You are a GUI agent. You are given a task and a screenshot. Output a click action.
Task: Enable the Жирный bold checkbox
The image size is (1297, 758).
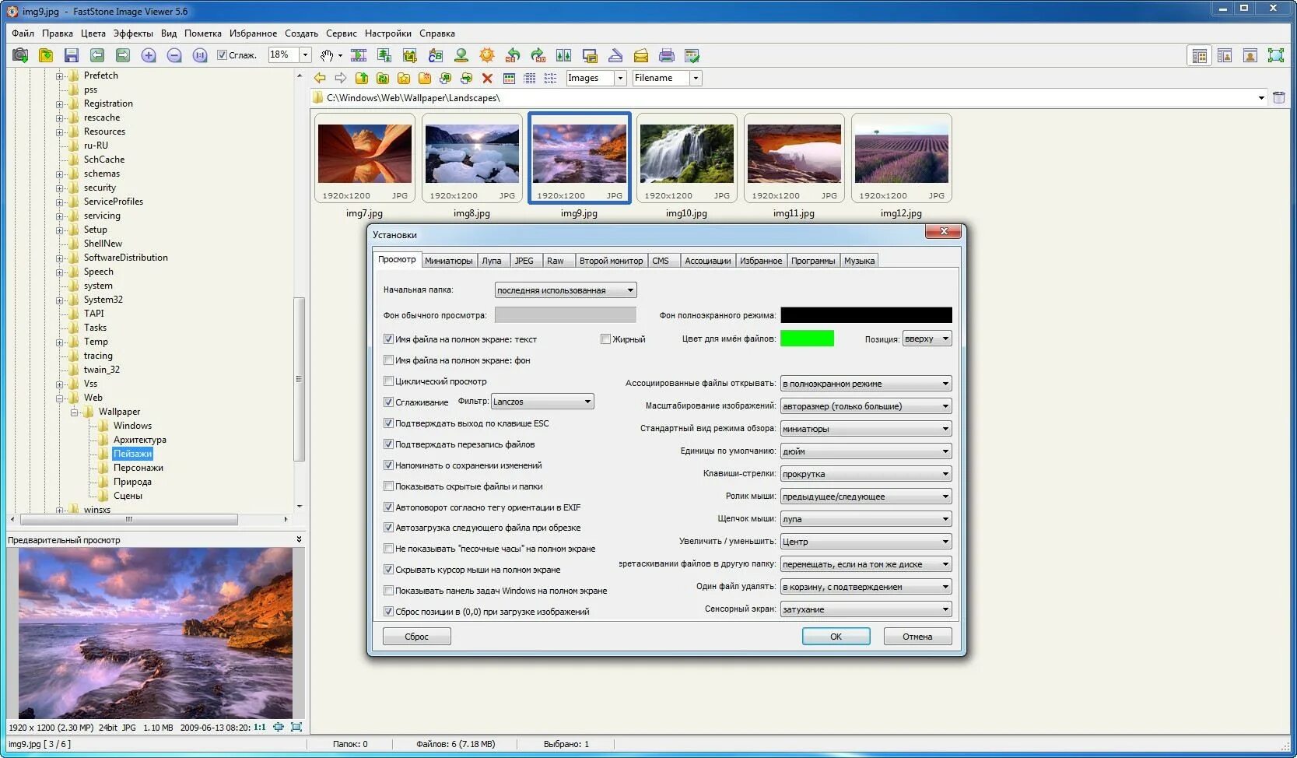point(605,339)
